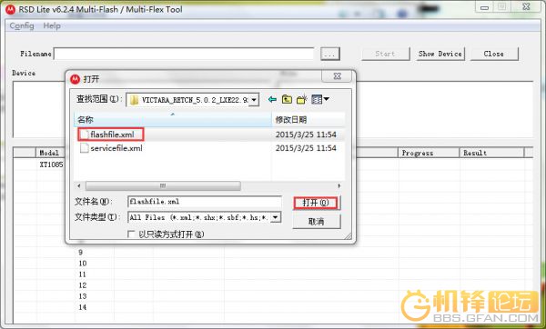Viewport: 546px width, 329px height.
Task: Click the Show Device button
Action: pos(440,54)
